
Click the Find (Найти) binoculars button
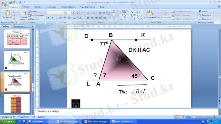pos(203,11)
